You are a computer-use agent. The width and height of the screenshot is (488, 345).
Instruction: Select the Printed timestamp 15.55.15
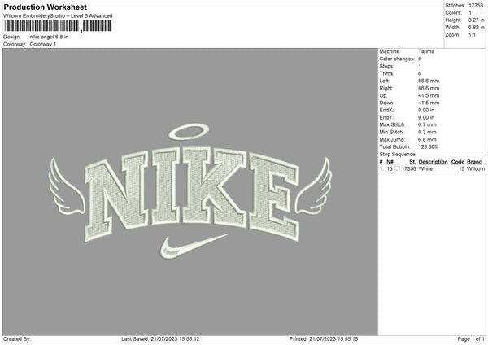click(347, 338)
